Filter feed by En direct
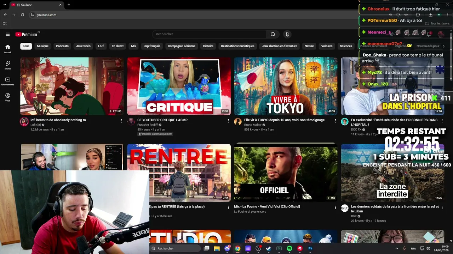 click(x=117, y=46)
